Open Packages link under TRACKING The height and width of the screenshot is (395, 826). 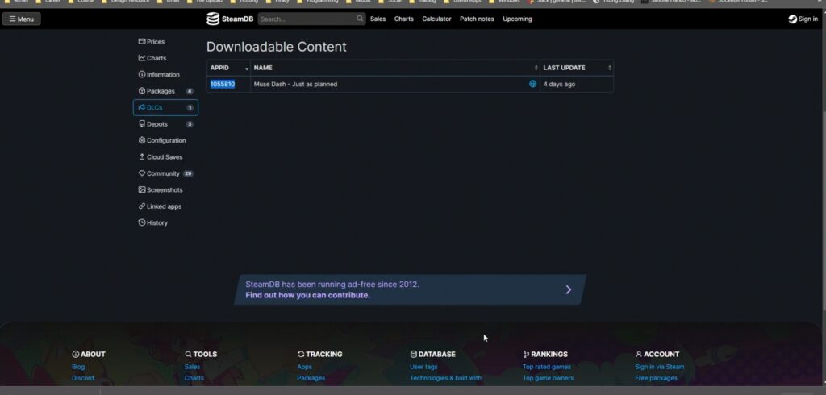tap(311, 378)
